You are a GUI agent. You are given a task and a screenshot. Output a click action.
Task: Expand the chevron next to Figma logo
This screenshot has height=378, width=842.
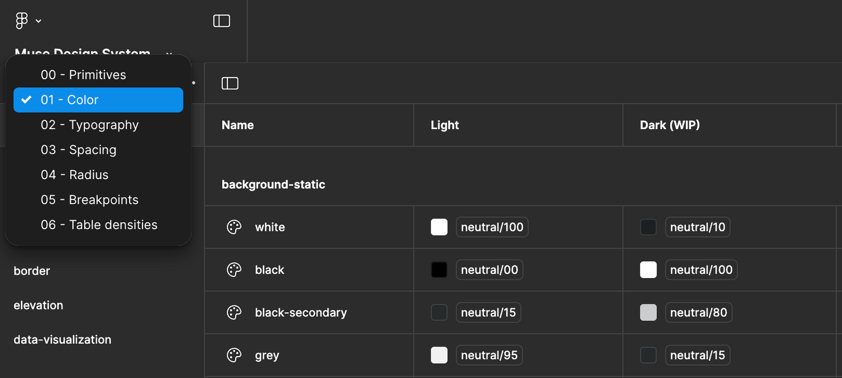click(38, 21)
